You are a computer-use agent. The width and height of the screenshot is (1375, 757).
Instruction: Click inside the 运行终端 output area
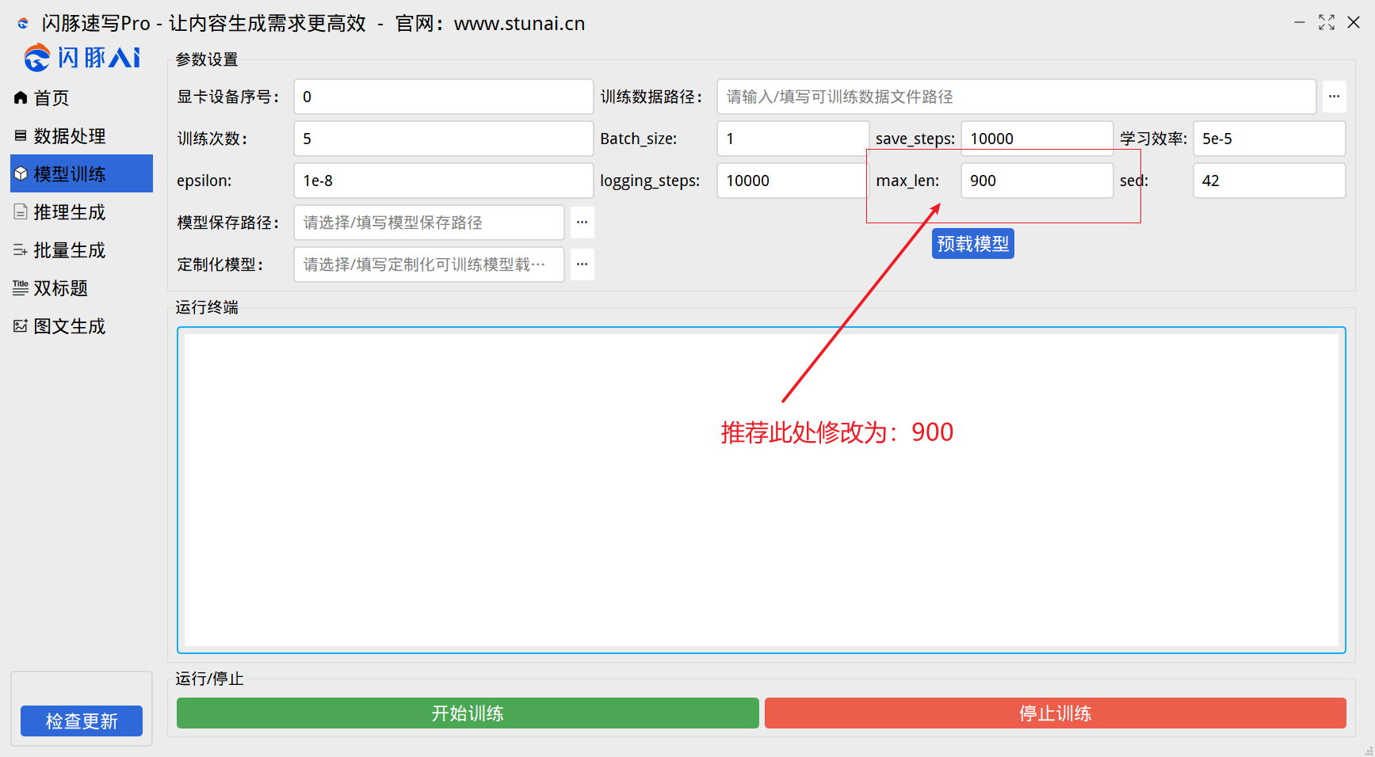(x=762, y=490)
